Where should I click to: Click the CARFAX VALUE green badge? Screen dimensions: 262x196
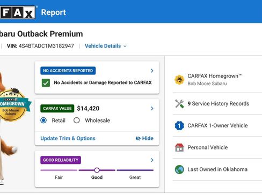pyautogui.click(x=57, y=108)
